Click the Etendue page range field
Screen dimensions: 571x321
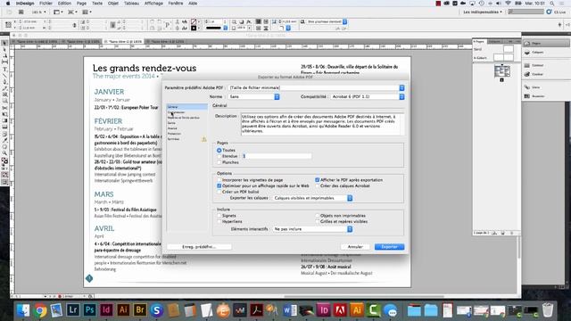click(277, 156)
